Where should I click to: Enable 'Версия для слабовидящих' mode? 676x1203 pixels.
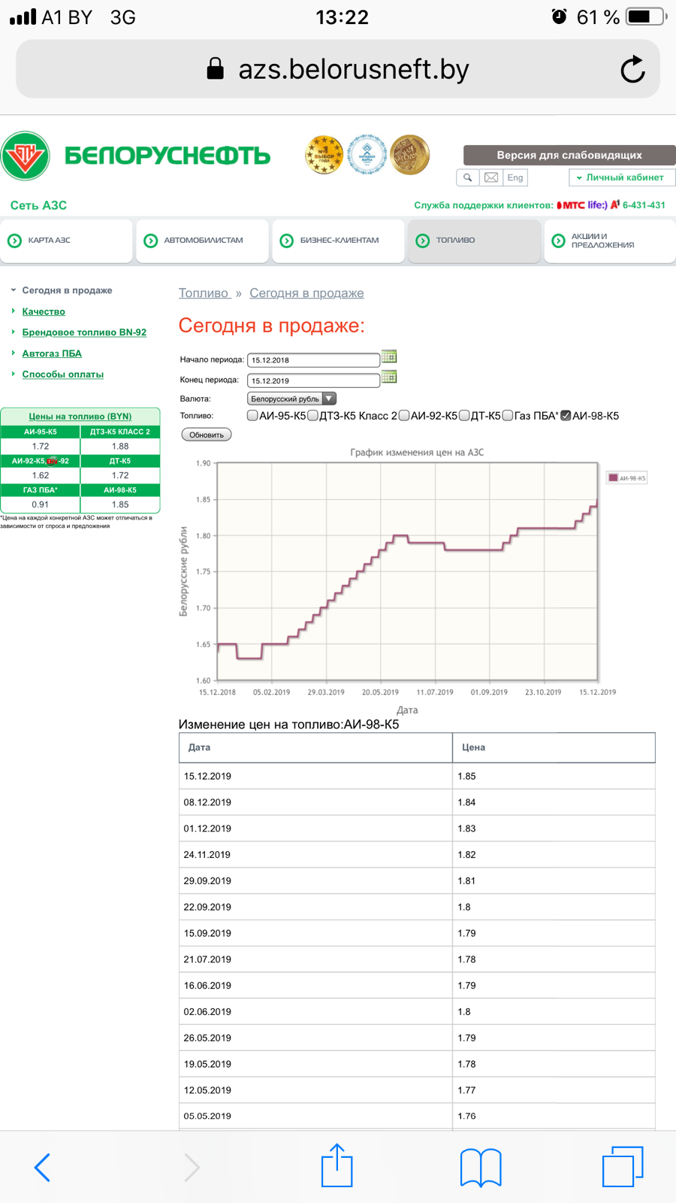coord(569,155)
